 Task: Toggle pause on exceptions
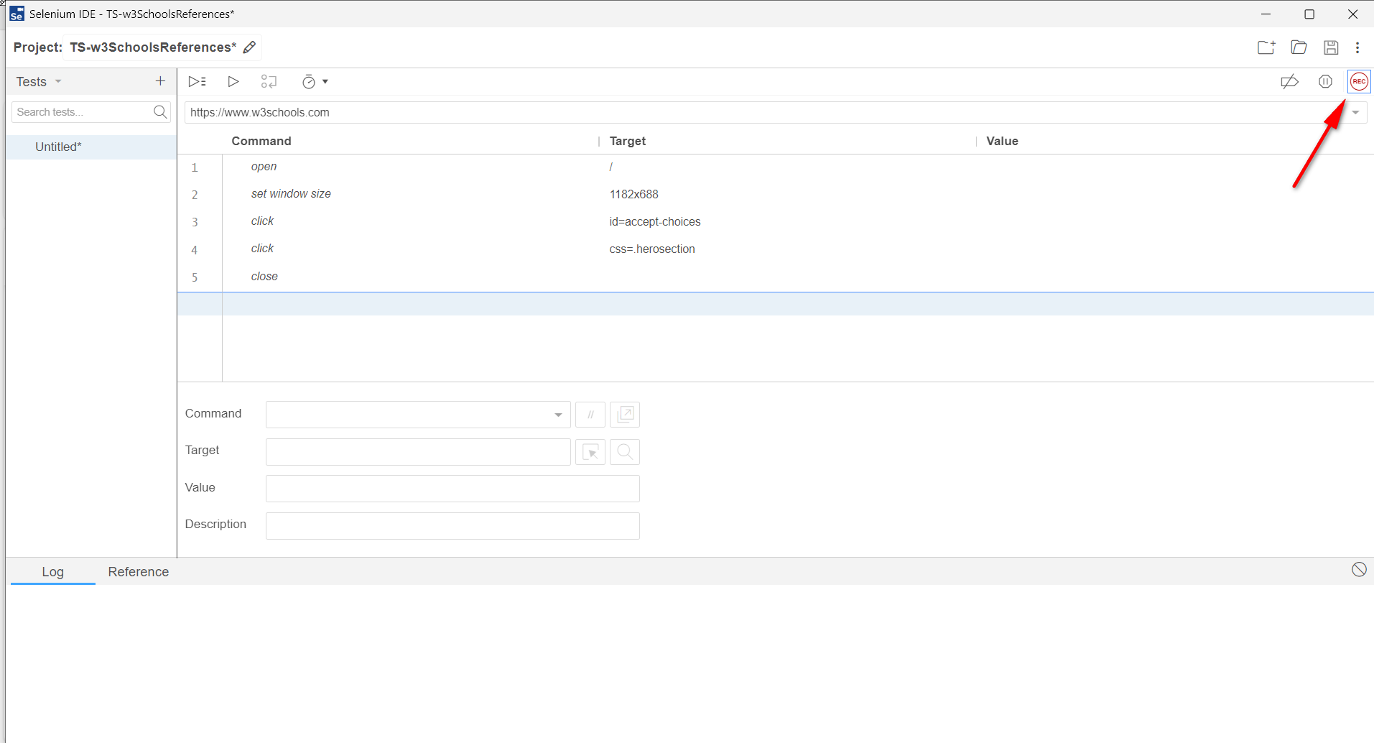(x=1325, y=82)
